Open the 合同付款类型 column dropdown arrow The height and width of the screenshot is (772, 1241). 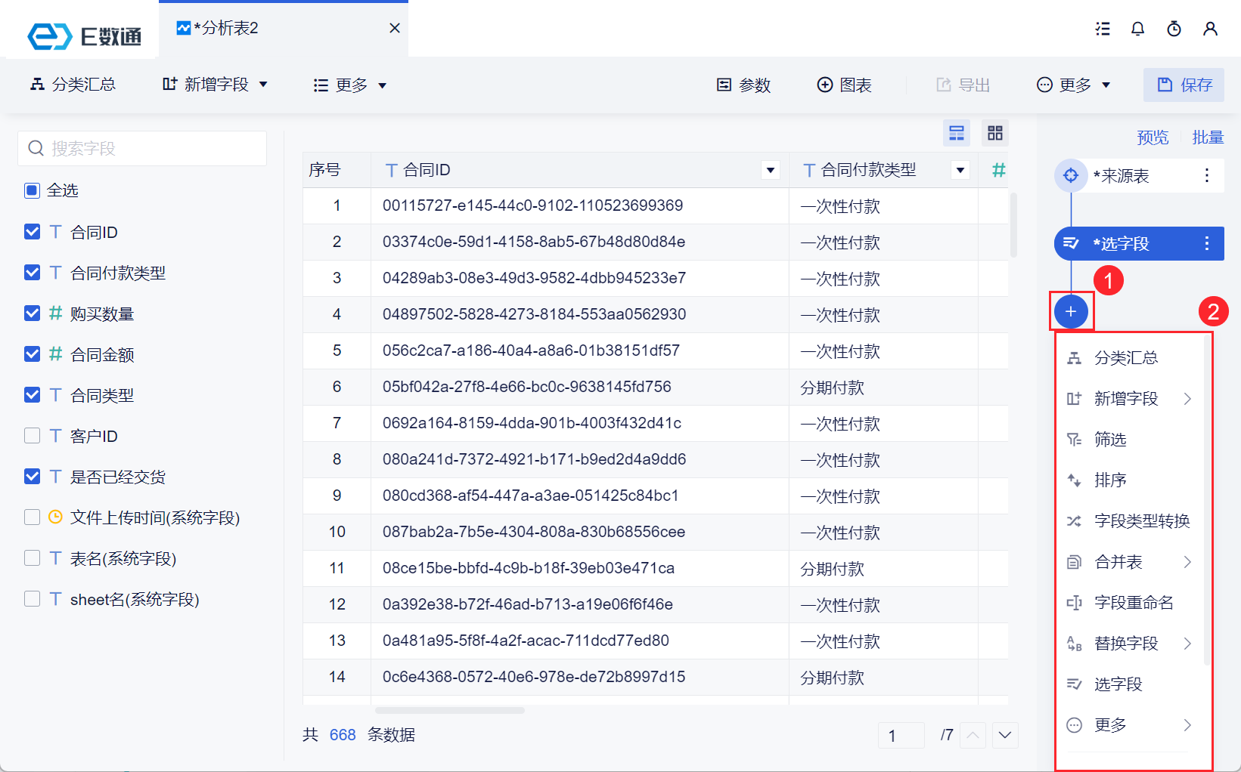[x=960, y=170]
